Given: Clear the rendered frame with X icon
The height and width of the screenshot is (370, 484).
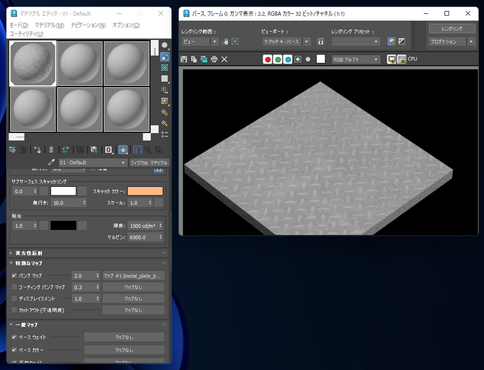Looking at the screenshot, I should coord(224,59).
